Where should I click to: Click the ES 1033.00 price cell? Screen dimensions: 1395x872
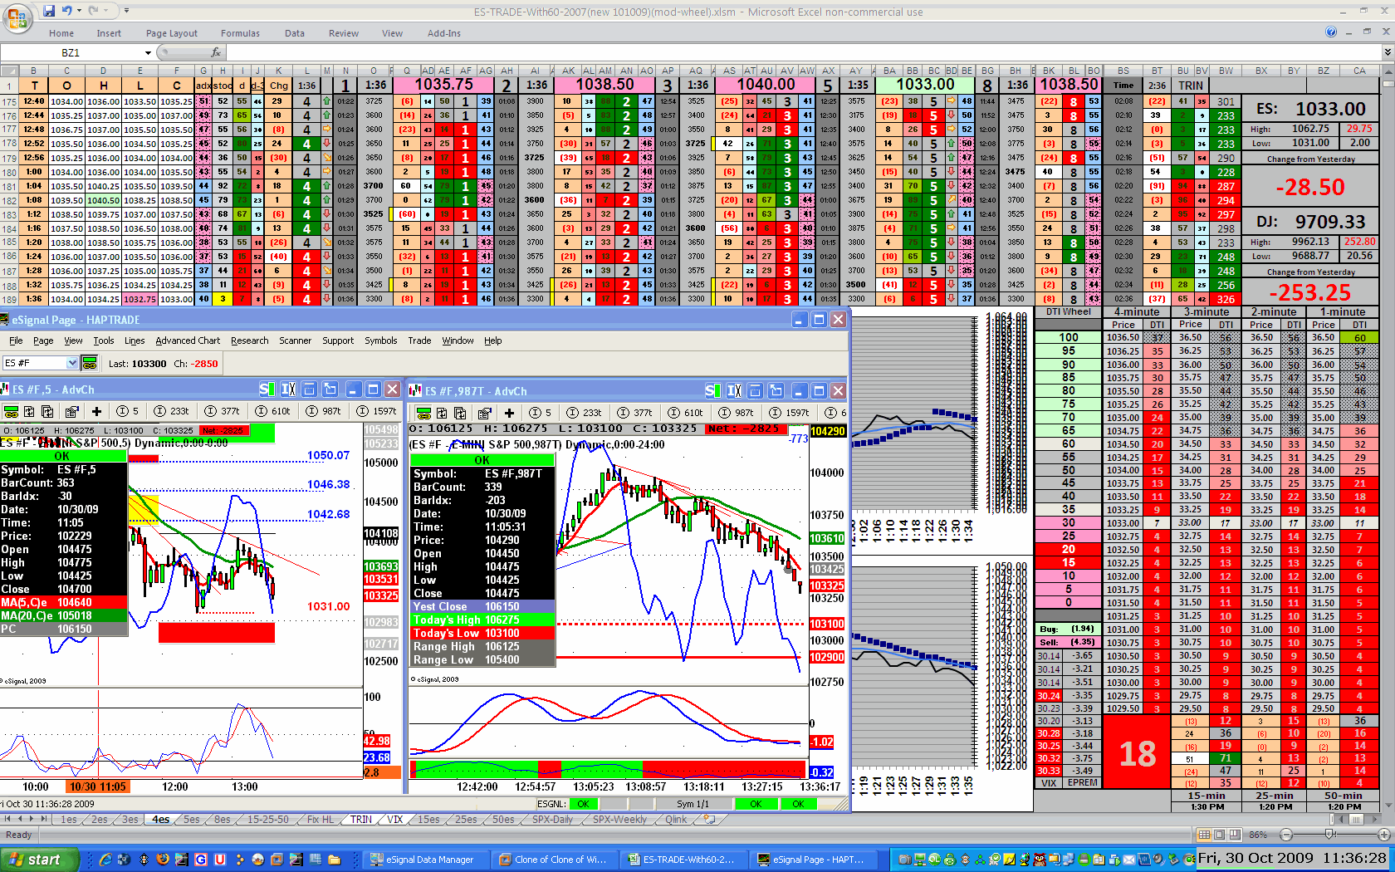1330,109
